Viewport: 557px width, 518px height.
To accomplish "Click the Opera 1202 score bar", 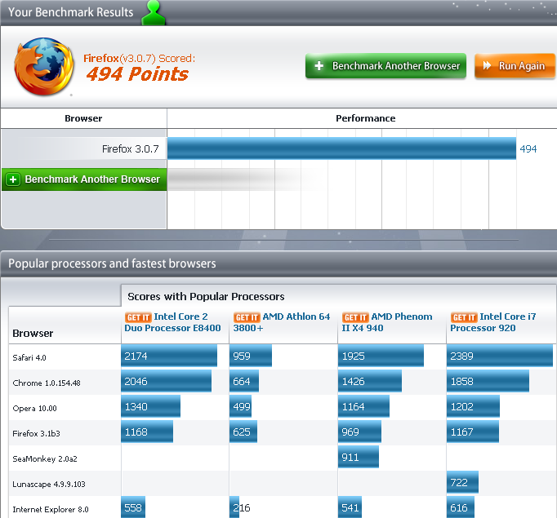I will point(473,406).
